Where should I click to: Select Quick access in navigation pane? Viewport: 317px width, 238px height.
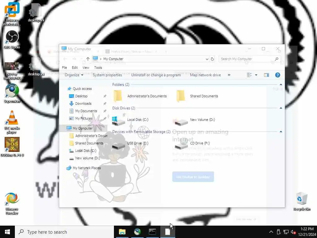(x=80, y=89)
